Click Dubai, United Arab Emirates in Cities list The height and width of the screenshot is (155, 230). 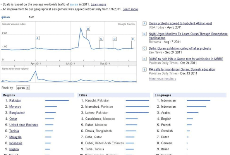coord(105,143)
